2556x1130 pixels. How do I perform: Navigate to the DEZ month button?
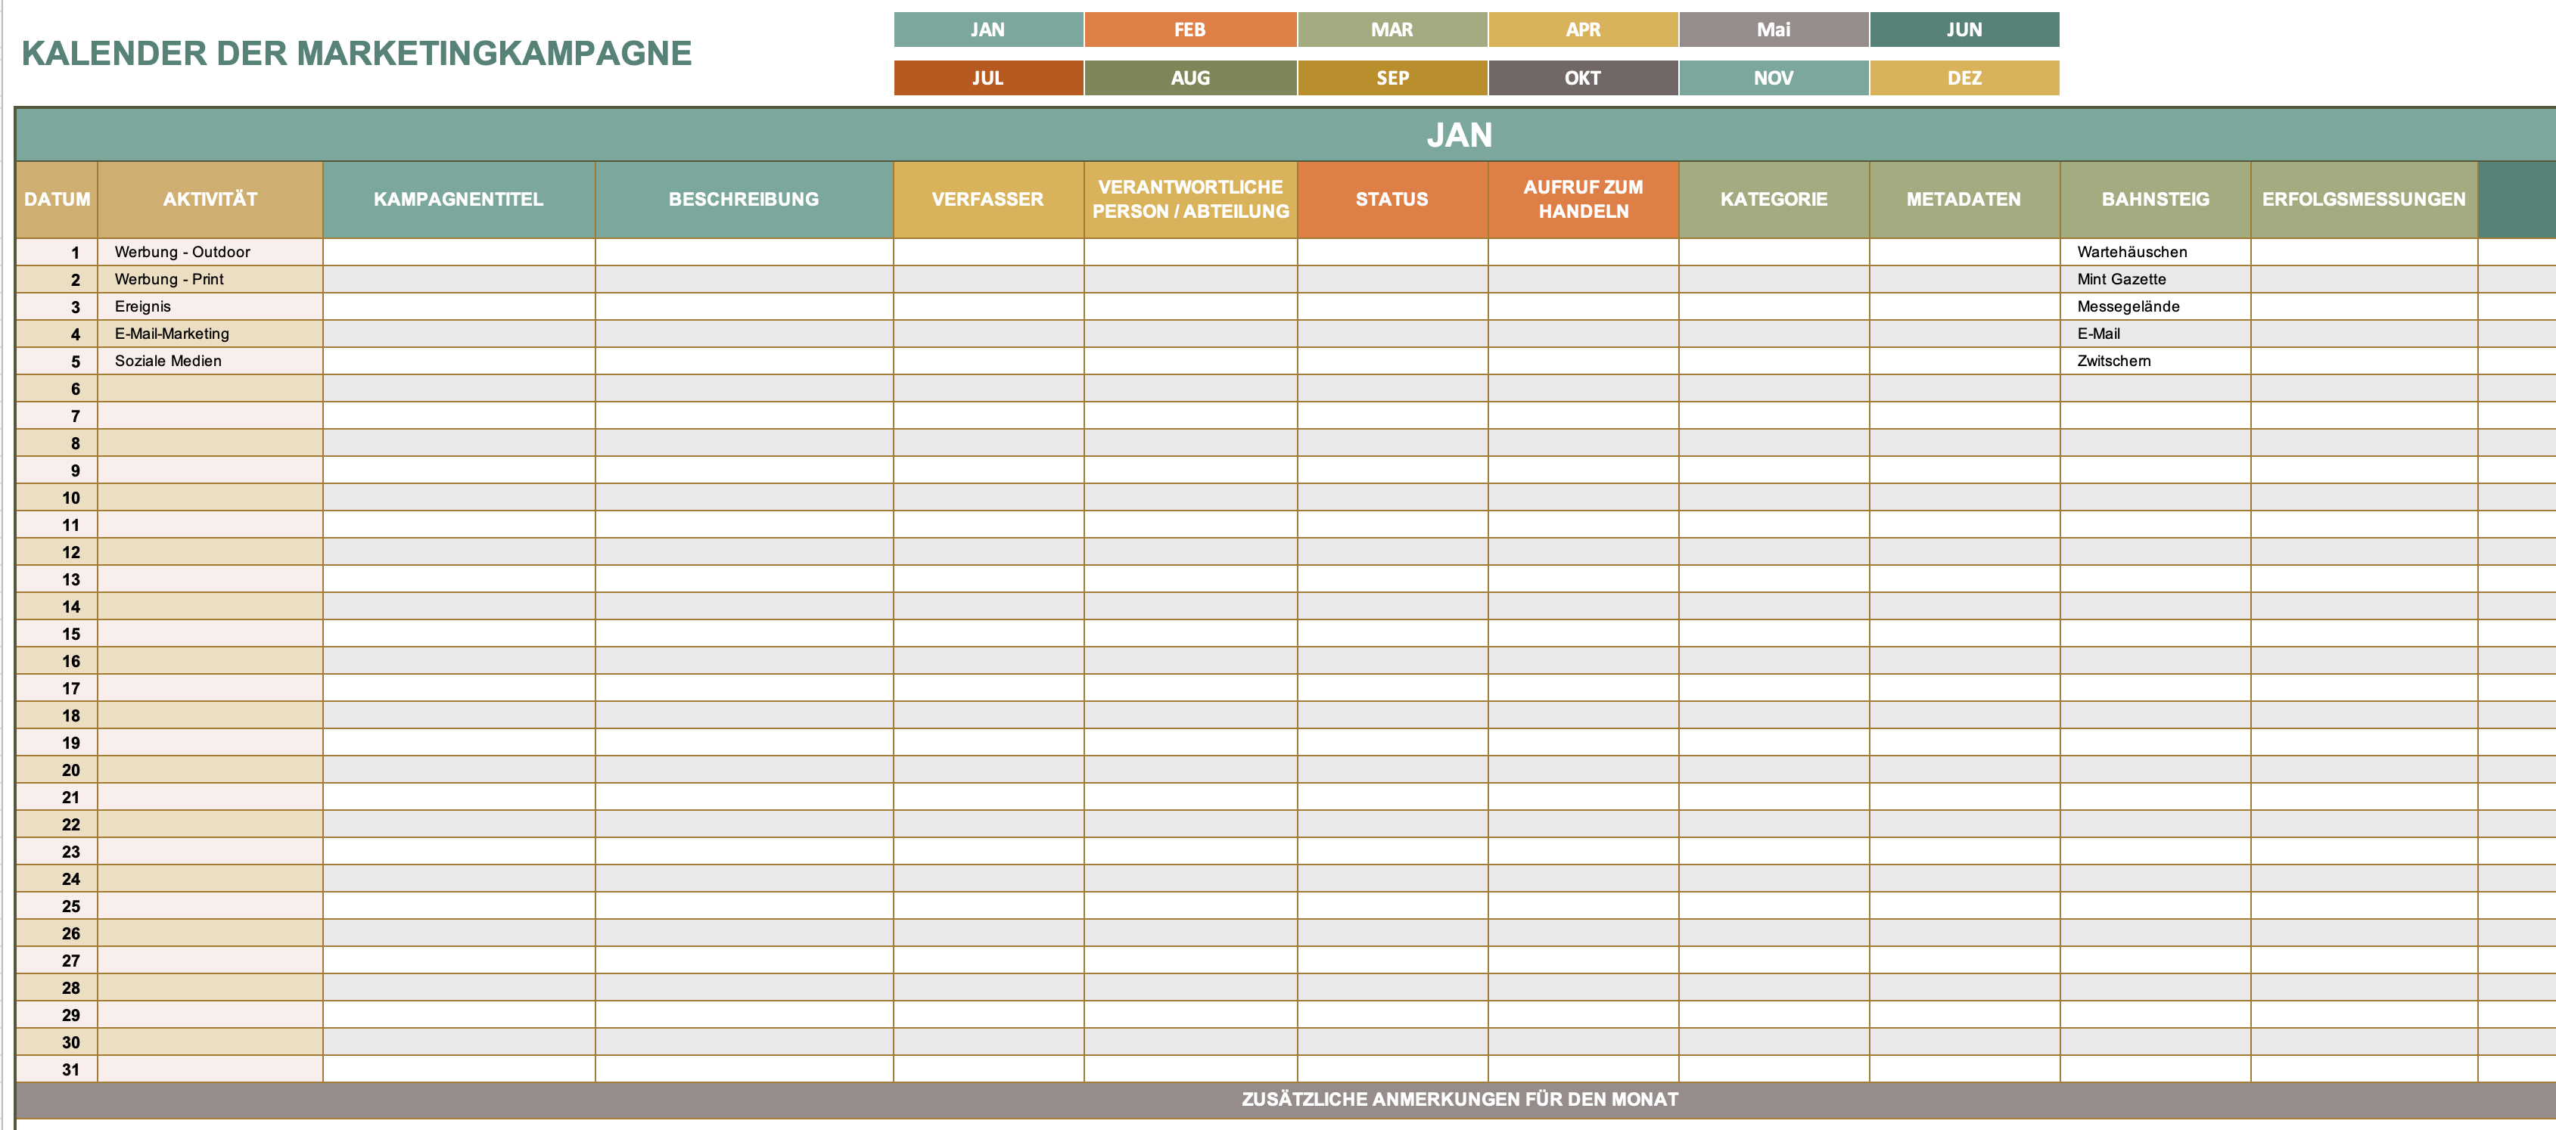1964,79
